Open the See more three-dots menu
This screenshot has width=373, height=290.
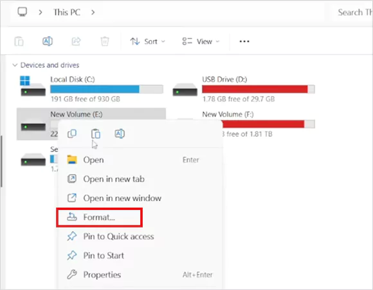pyautogui.click(x=244, y=41)
